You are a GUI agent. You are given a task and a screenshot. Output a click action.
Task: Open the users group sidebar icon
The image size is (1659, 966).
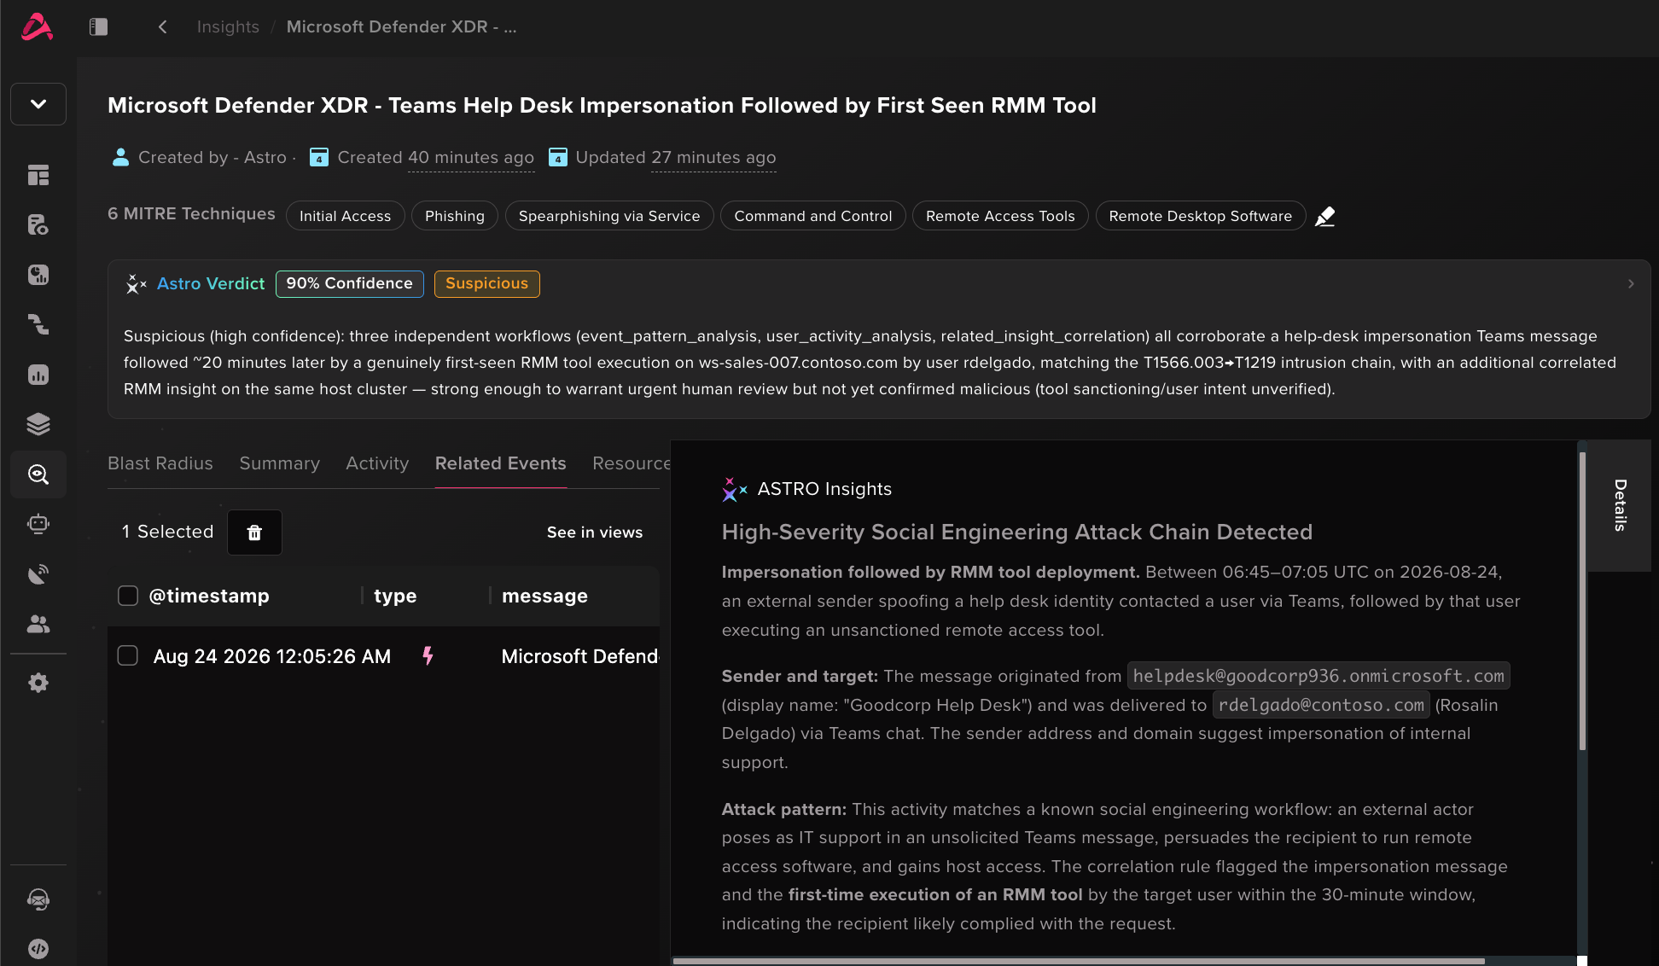coord(38,624)
